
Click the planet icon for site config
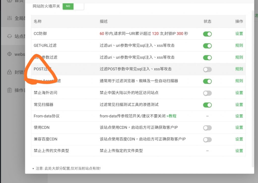click(x=10, y=36)
